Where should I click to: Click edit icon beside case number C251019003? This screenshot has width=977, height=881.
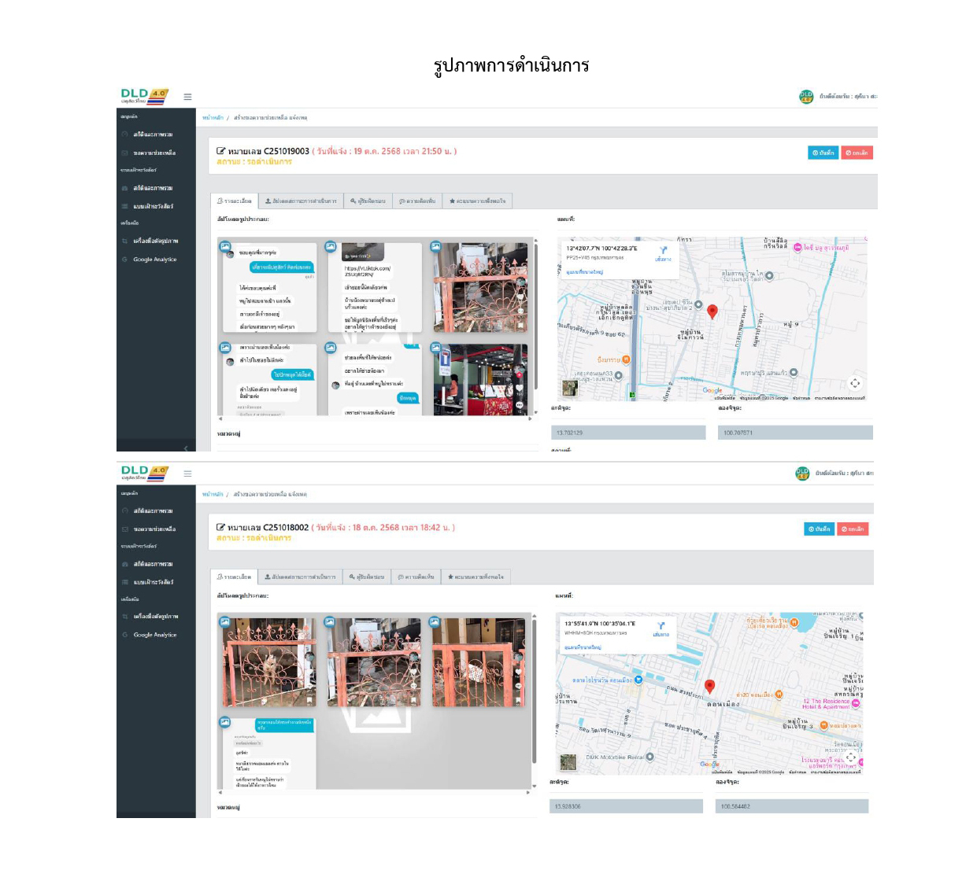pyautogui.click(x=221, y=151)
